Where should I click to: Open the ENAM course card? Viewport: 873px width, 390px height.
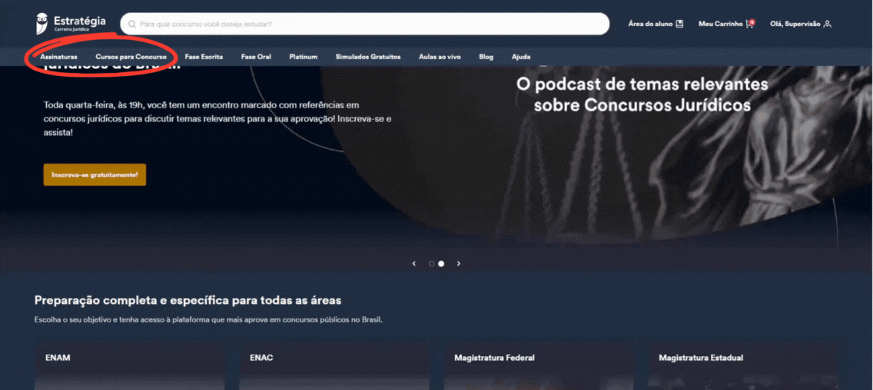click(130, 365)
